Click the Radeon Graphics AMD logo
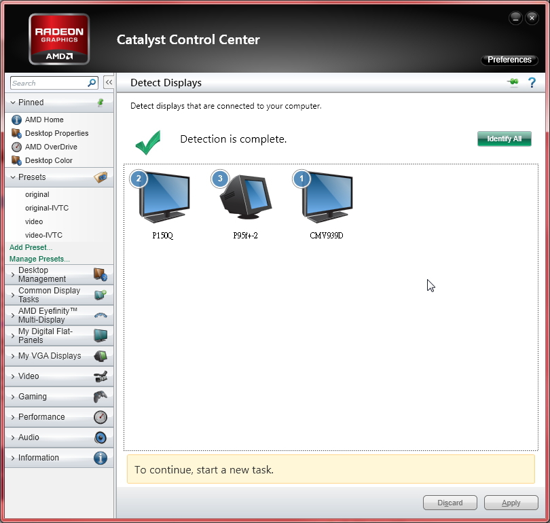This screenshot has height=523, width=550. tap(59, 39)
